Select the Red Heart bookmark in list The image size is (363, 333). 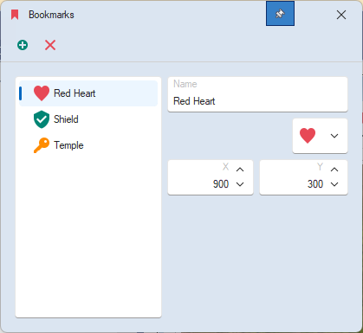[x=88, y=93]
